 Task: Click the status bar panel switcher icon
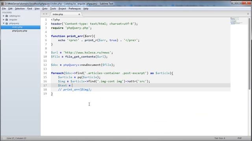point(4,138)
